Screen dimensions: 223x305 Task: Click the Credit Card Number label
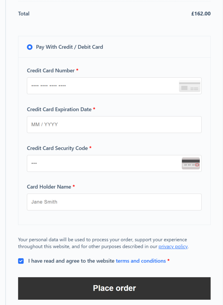51,71
